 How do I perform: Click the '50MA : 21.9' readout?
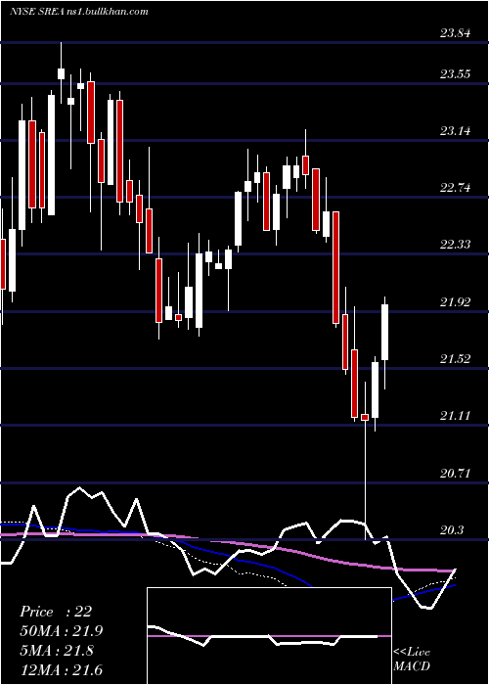tap(63, 631)
